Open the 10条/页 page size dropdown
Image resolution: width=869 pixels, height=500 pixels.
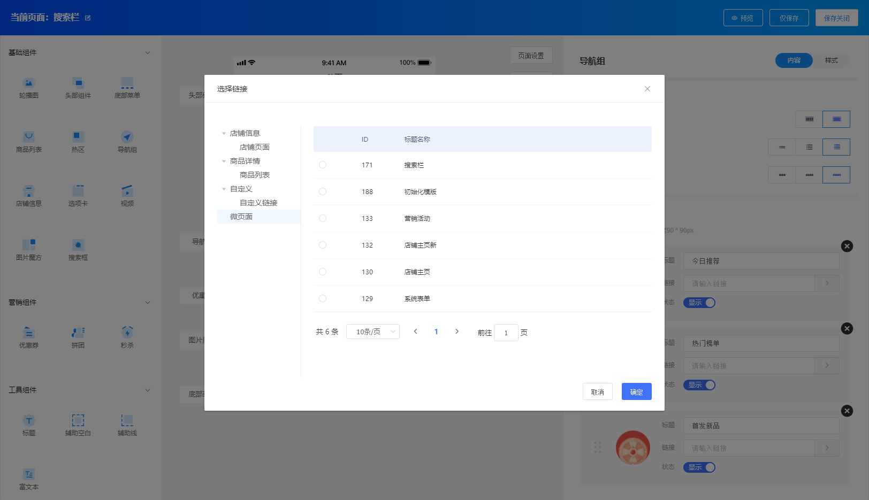point(372,332)
